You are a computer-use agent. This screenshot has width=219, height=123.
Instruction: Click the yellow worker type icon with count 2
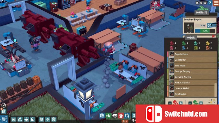[208, 44]
